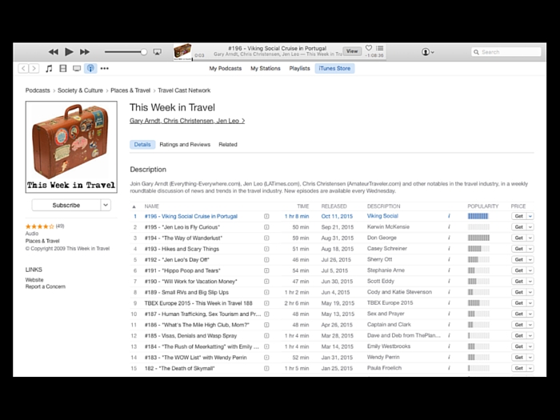
Task: Open the Up Next list icon
Action: pos(380,48)
